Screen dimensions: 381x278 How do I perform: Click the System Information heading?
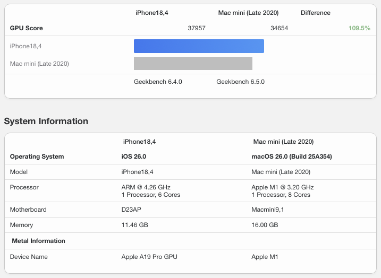46,121
